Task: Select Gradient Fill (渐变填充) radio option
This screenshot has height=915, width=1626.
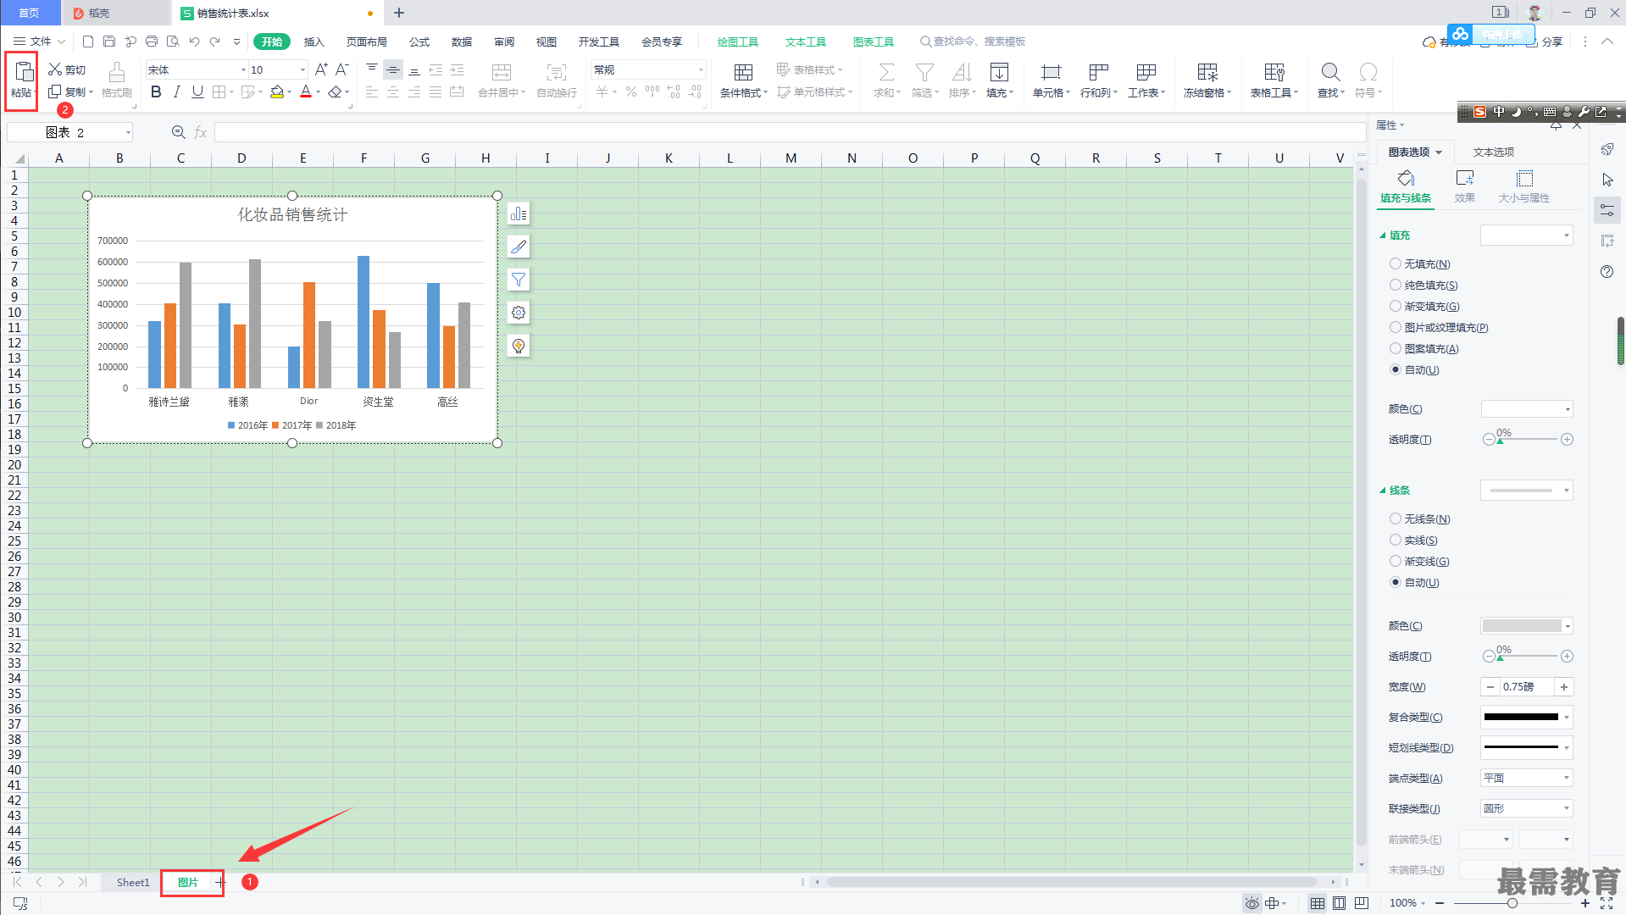Action: tap(1395, 307)
